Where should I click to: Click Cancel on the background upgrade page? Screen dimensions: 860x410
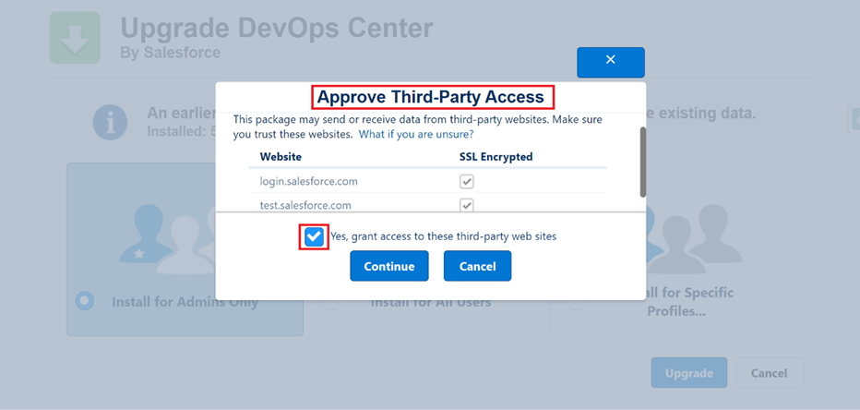(769, 373)
